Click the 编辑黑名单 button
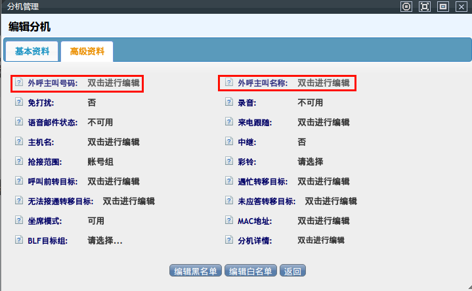Viewport: 472px width, 291px height. coord(196,271)
